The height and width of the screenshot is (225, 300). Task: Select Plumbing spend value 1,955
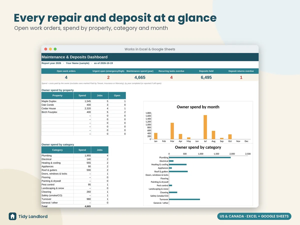coord(87,155)
